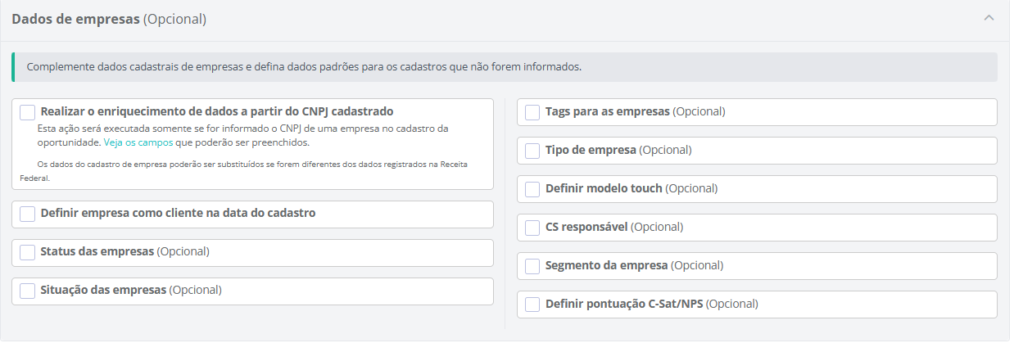
Task: Check the Definir modelo touch checkbox
Action: tap(532, 189)
